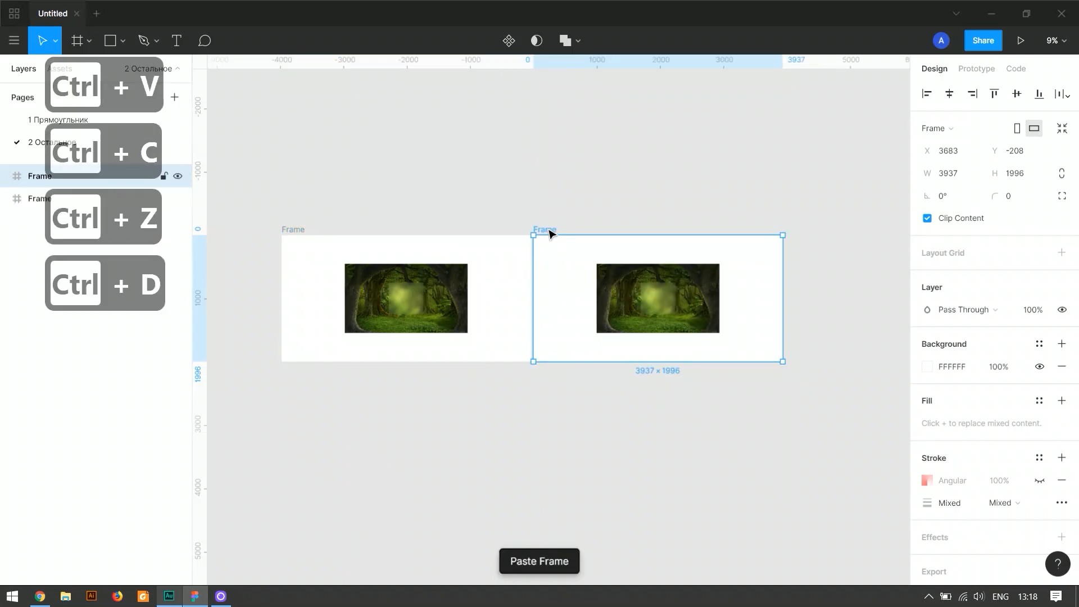Click the FFFFFF background color swatch
Screen dimensions: 1079x607
coord(927,366)
